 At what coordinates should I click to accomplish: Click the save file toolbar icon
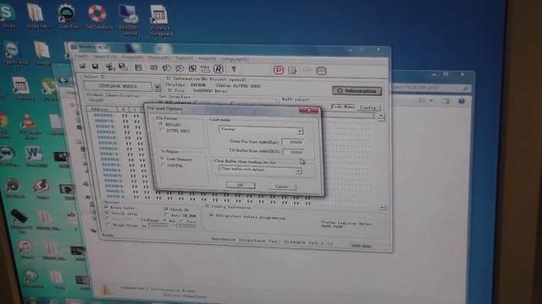[95, 67]
